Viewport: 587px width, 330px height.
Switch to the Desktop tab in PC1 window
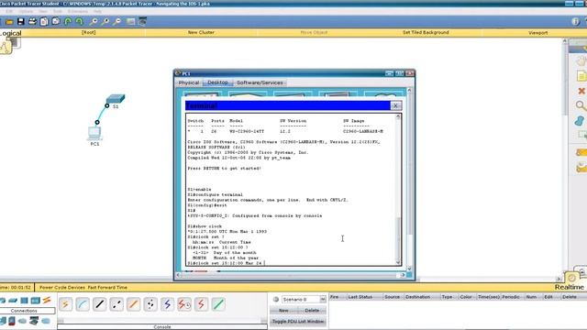point(218,82)
